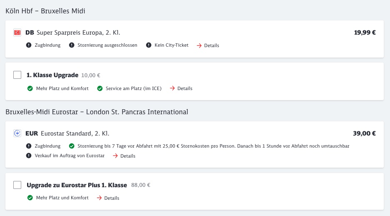Click green checkmark beside Service am Platz

99,88
